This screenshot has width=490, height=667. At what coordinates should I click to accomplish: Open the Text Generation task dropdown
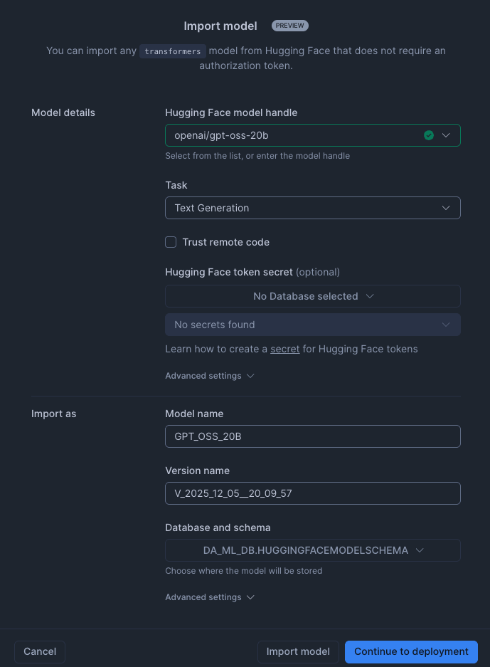(x=312, y=208)
